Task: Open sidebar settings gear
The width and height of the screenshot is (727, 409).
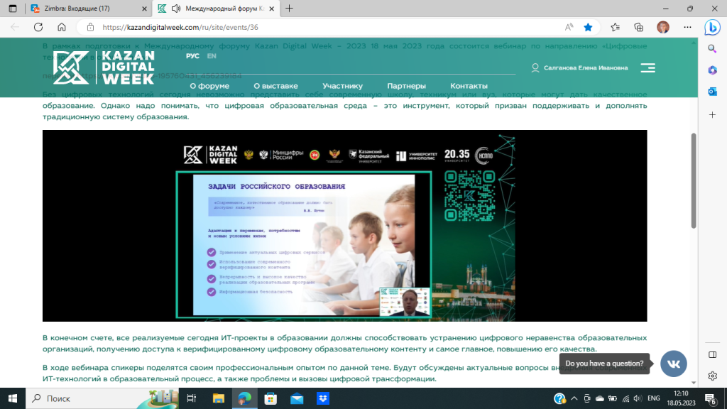Action: point(713,376)
